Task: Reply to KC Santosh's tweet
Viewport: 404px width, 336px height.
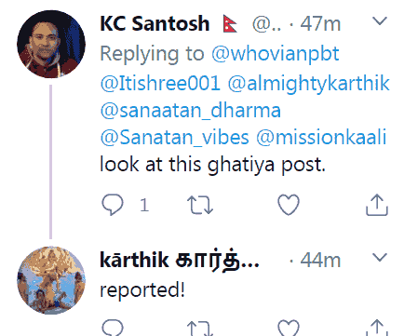Action: coord(113,205)
